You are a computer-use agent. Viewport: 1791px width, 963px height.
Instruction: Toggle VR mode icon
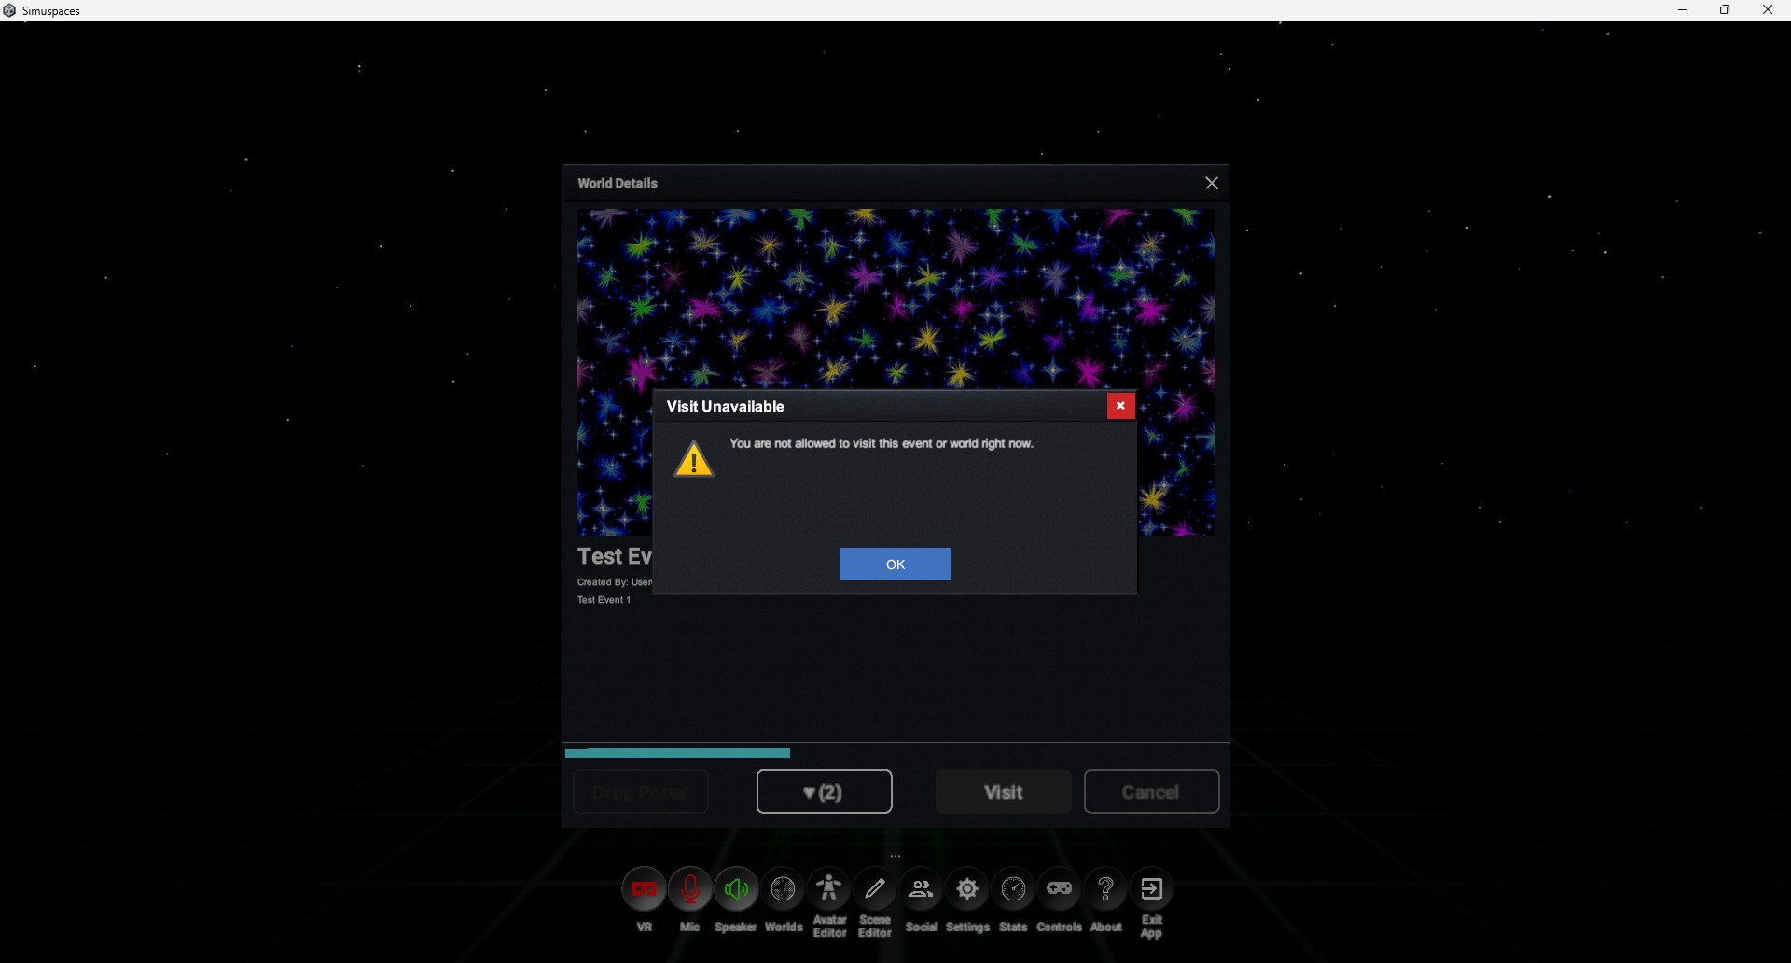(x=644, y=889)
